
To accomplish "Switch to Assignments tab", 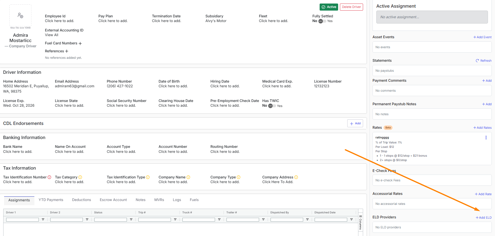I will tap(19, 200).
